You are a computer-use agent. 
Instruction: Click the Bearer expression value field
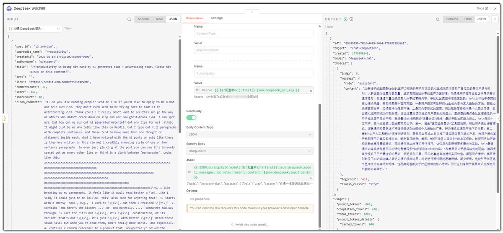pyautogui.click(x=254, y=90)
